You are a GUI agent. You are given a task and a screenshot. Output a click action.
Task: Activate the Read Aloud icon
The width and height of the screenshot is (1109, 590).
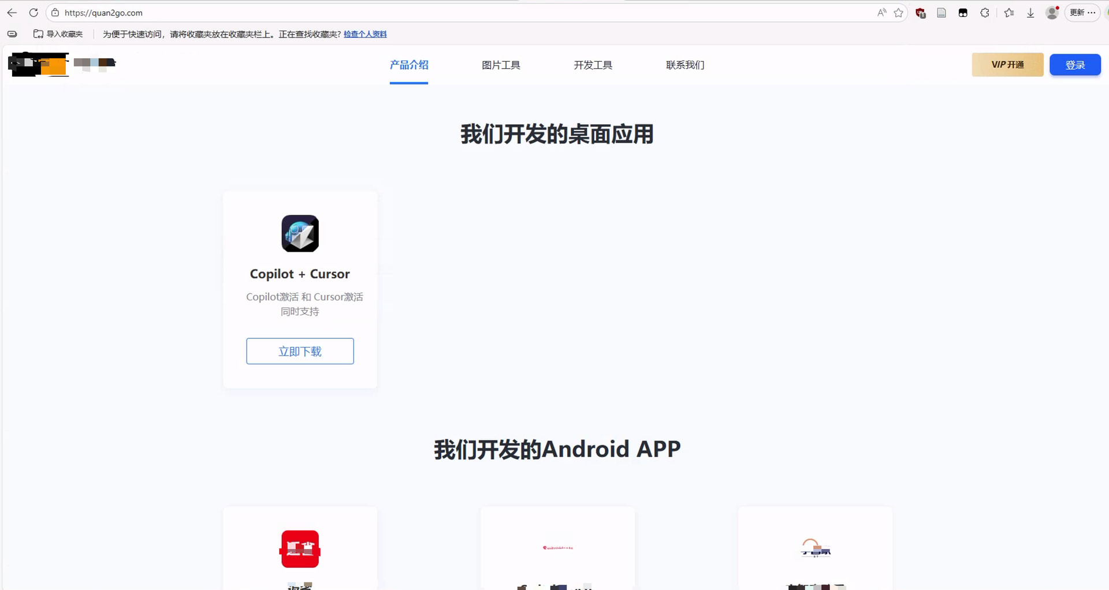click(881, 13)
